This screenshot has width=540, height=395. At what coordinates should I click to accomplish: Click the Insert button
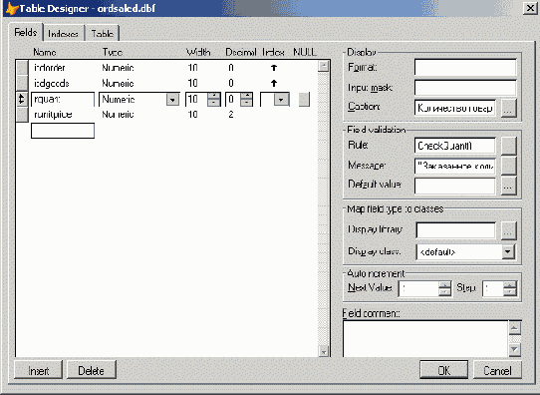(38, 370)
